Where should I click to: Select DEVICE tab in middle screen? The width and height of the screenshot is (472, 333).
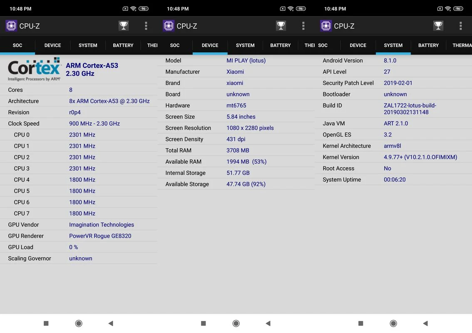click(210, 45)
